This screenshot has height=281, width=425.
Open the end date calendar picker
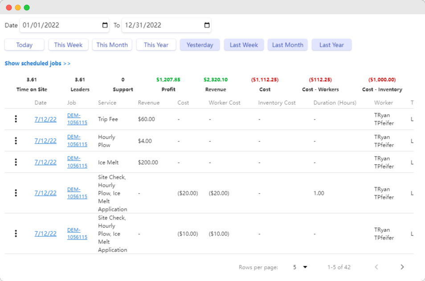[206, 25]
